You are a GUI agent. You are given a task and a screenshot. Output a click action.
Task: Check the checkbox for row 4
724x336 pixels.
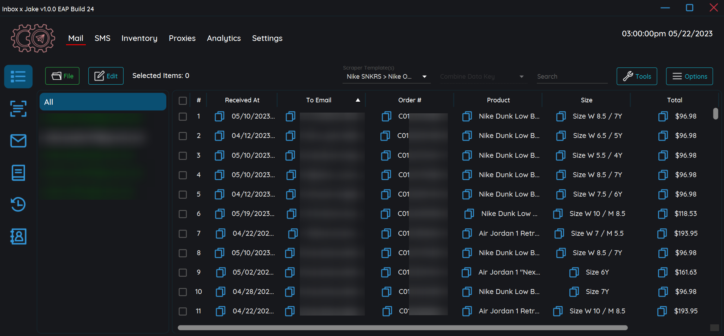pyautogui.click(x=183, y=175)
